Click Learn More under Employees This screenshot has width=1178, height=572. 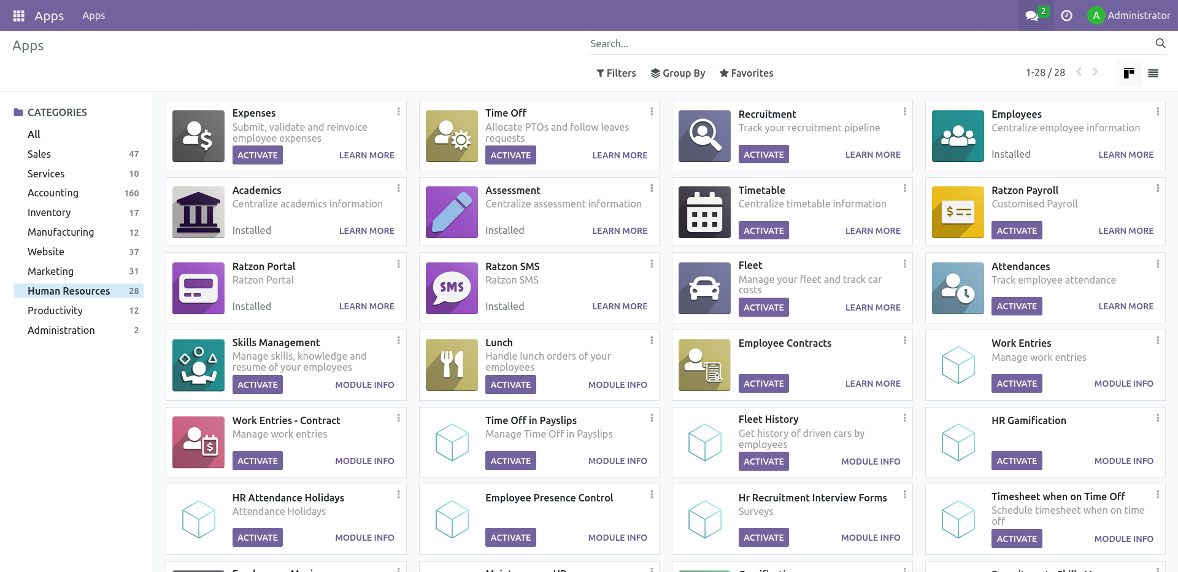pyautogui.click(x=1126, y=154)
